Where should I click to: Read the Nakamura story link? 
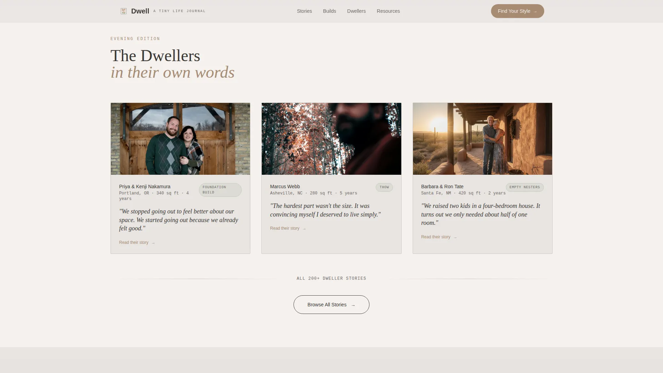[x=137, y=242]
